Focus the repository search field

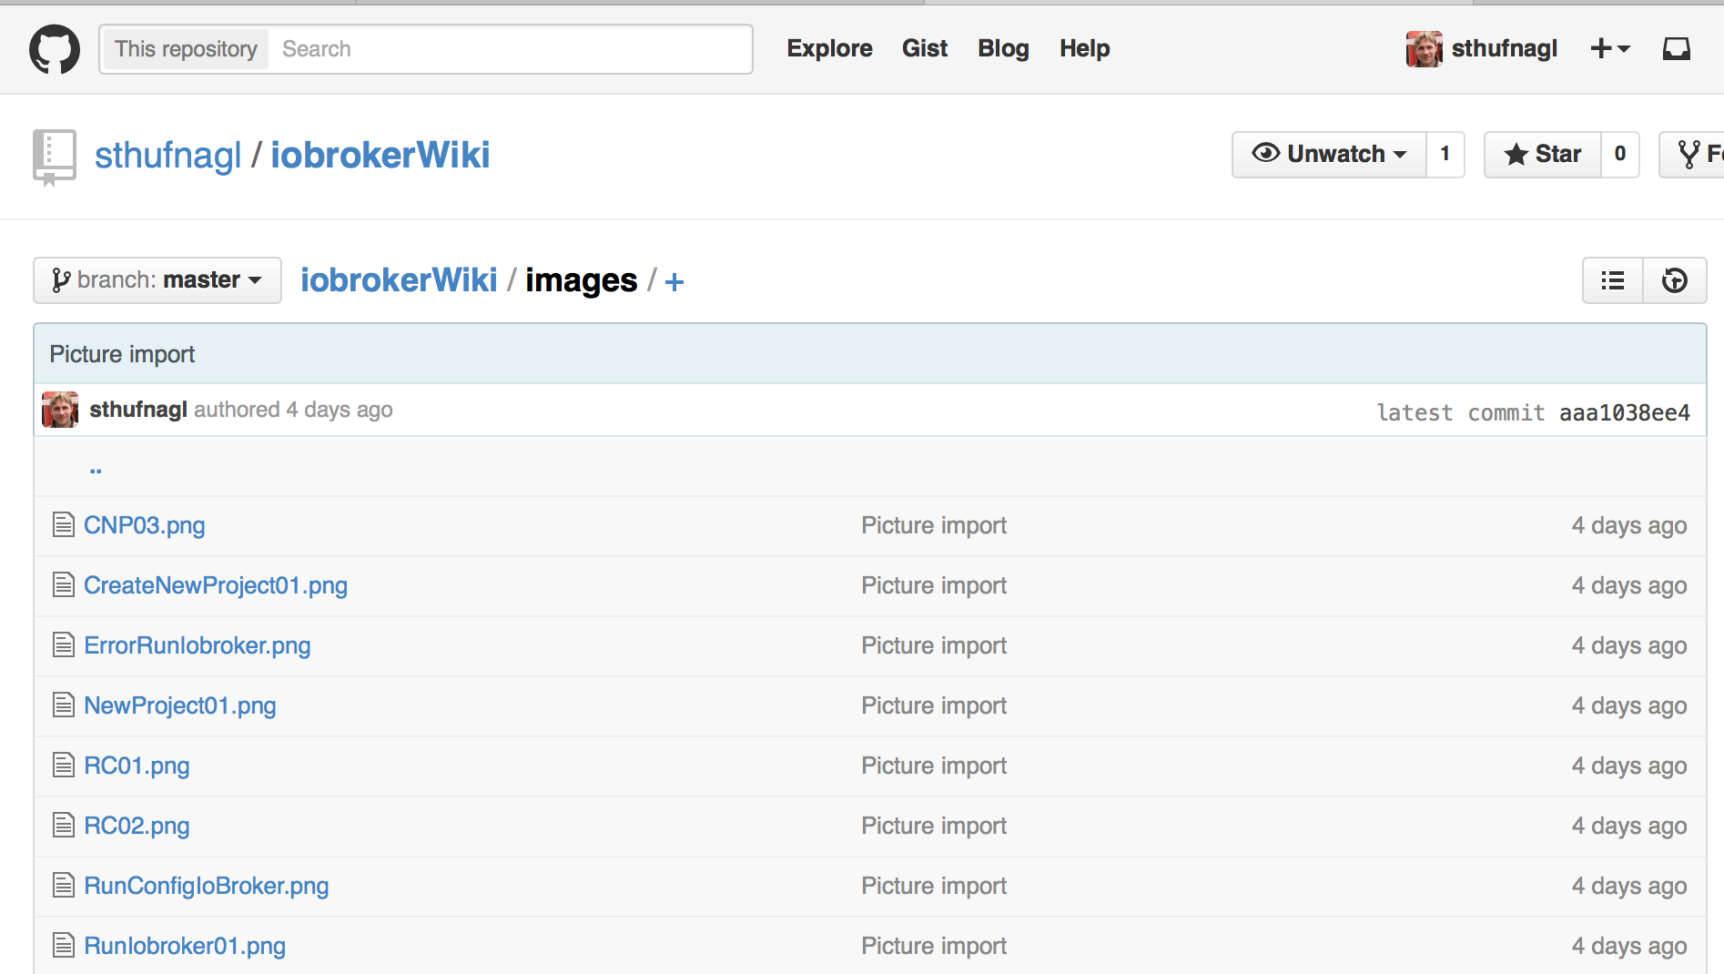click(x=510, y=49)
